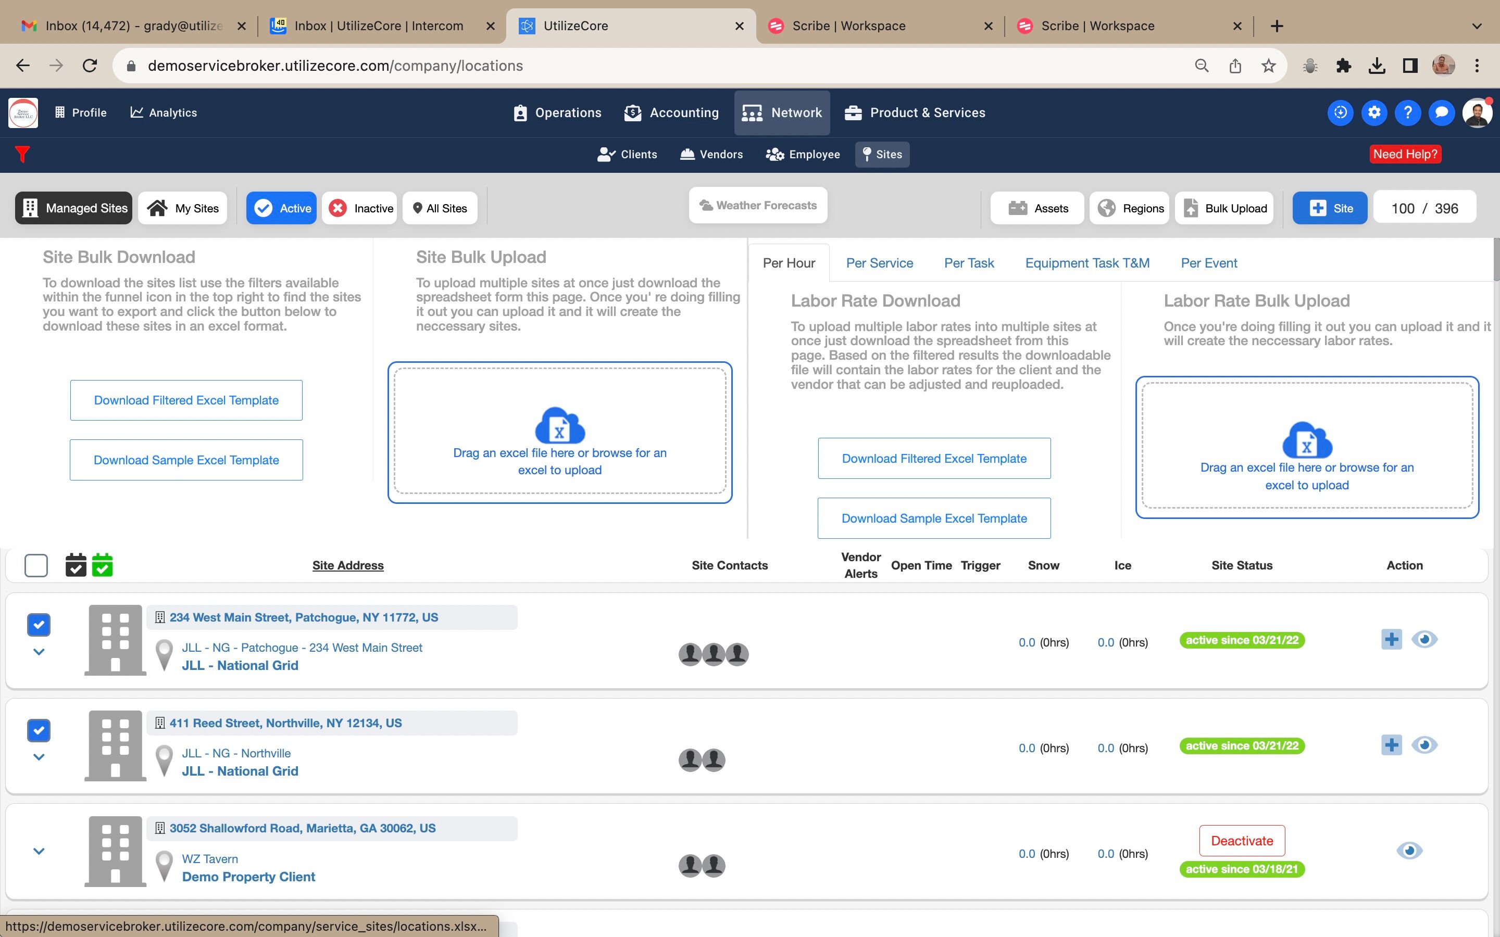
Task: Click the blue question mark help icon
Action: pyautogui.click(x=1407, y=113)
